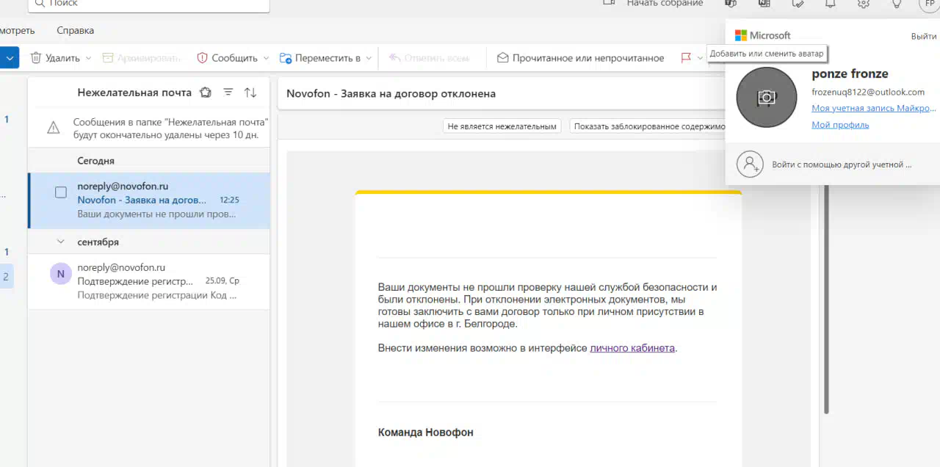This screenshot has width=940, height=467.
Task: Click Показать заблокированное содержимое
Action: (649, 126)
